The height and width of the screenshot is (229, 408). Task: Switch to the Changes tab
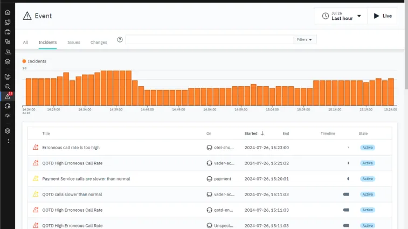(99, 42)
